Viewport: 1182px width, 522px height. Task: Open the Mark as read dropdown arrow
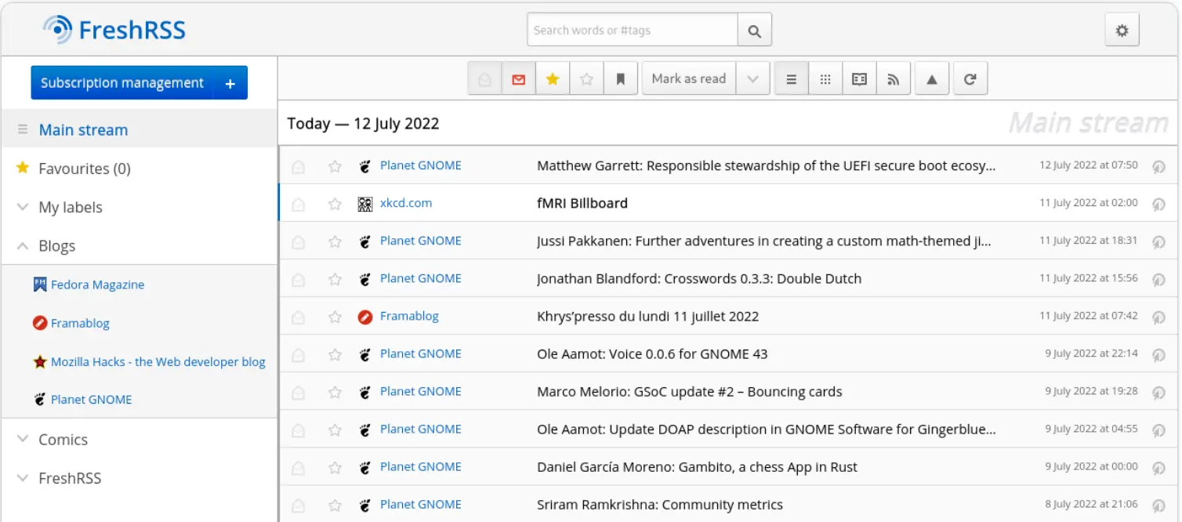(x=753, y=79)
